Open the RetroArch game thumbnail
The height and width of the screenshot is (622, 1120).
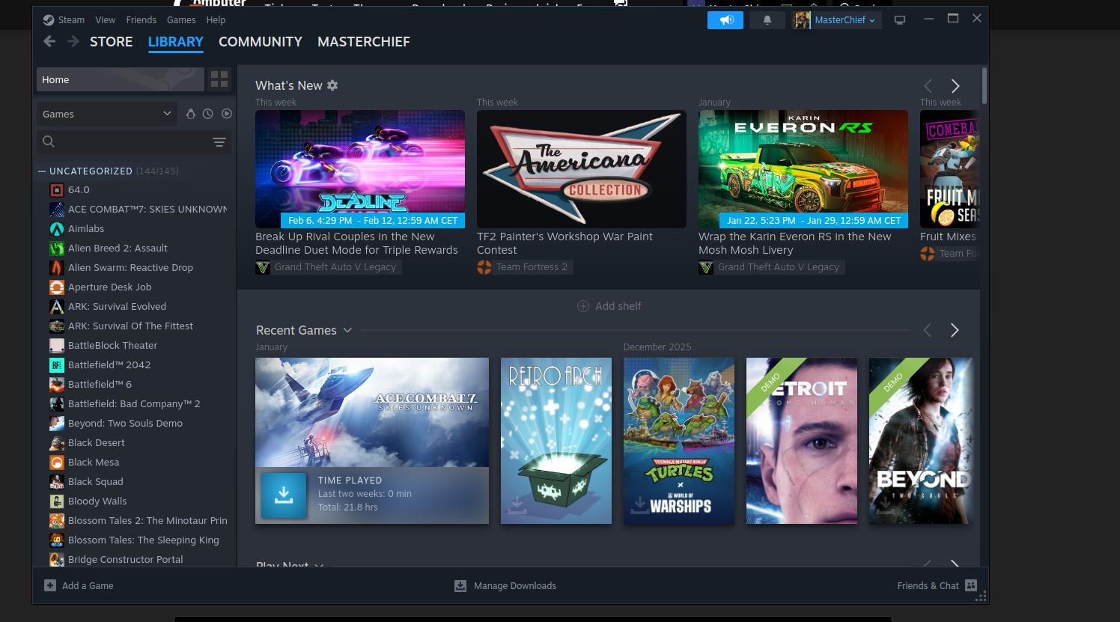[x=556, y=441]
